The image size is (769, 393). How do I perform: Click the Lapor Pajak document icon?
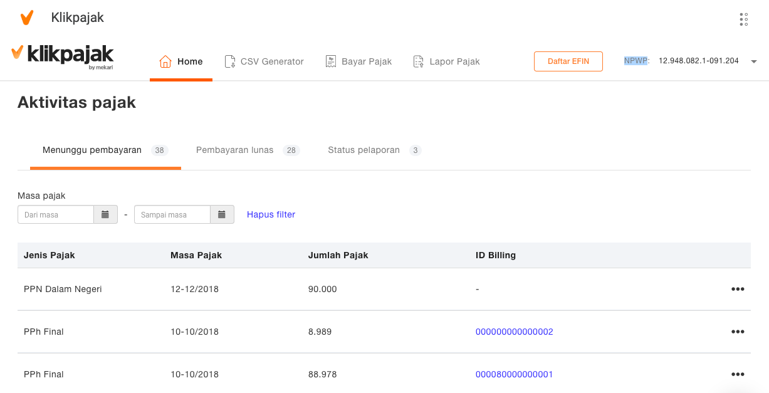click(x=418, y=61)
